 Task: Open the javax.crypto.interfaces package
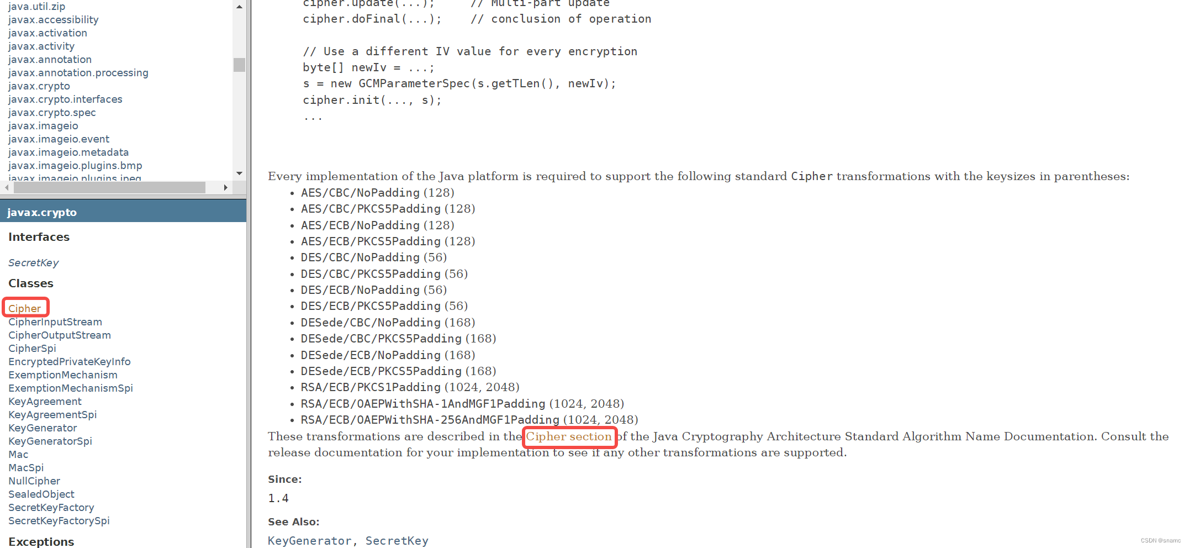click(65, 99)
